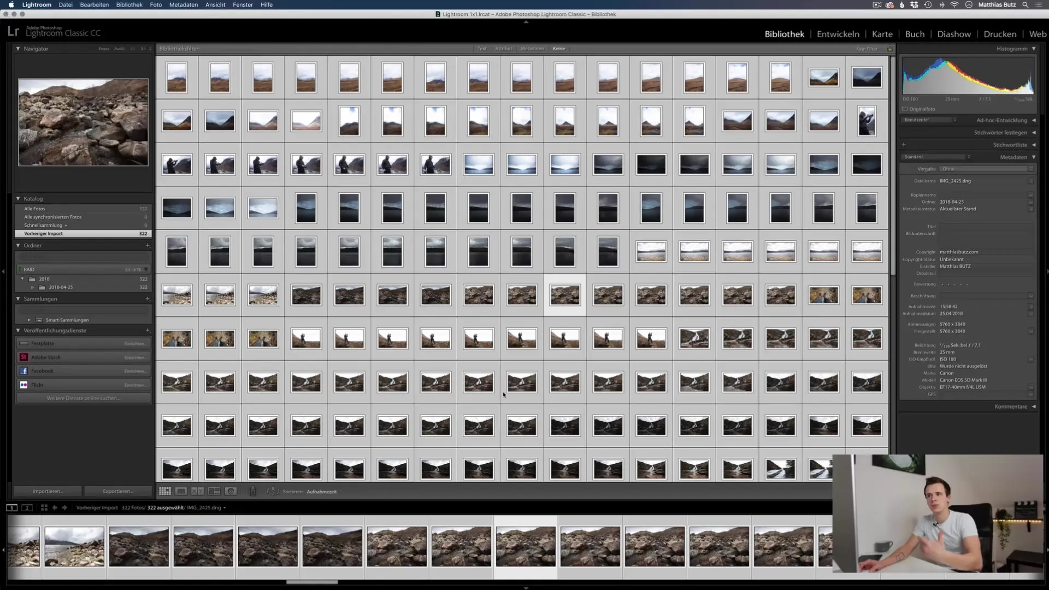The image size is (1049, 590).
Task: Expand the Ad-hoc-Entwicklung panel
Action: 1034,120
